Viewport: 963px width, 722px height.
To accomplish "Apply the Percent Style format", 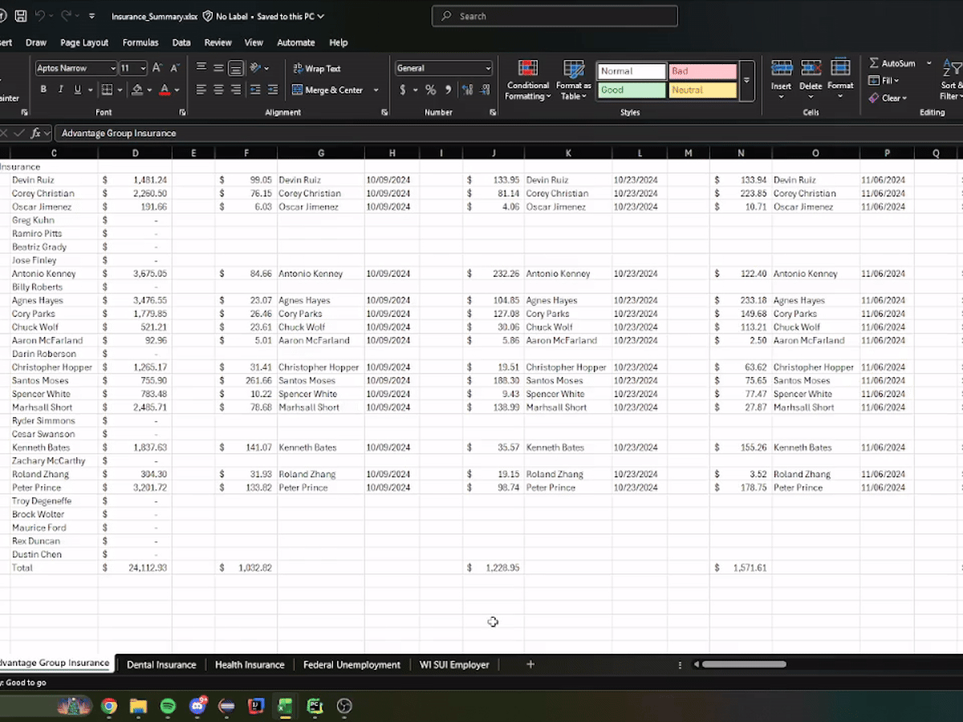I will [x=430, y=90].
